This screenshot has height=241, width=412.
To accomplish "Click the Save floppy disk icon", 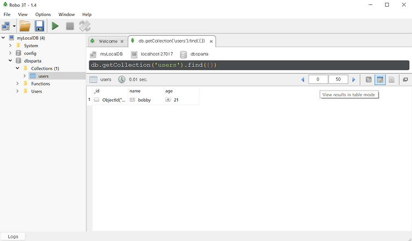I will (x=40, y=26).
